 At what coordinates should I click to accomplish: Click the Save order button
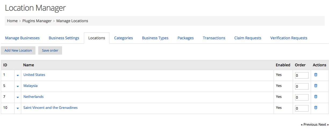pos(50,50)
